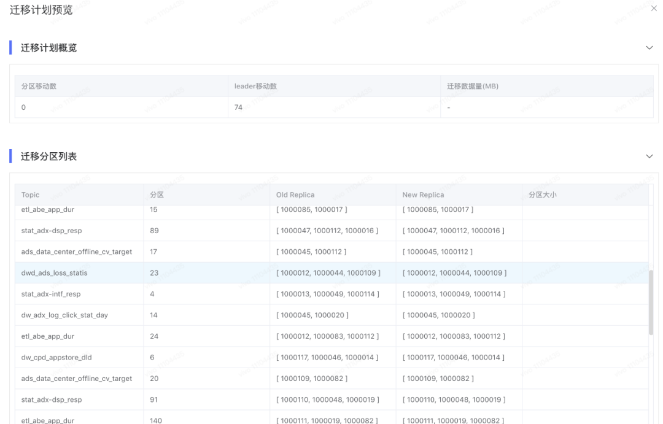Viewport: 663px width, 424px height.
Task: Select the dw_cpd_appstore_dld topic cell
Action: click(56, 357)
